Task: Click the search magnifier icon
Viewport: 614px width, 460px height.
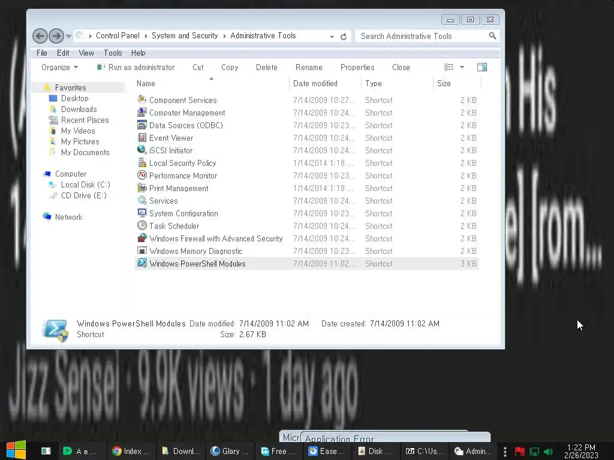Action: [x=492, y=36]
